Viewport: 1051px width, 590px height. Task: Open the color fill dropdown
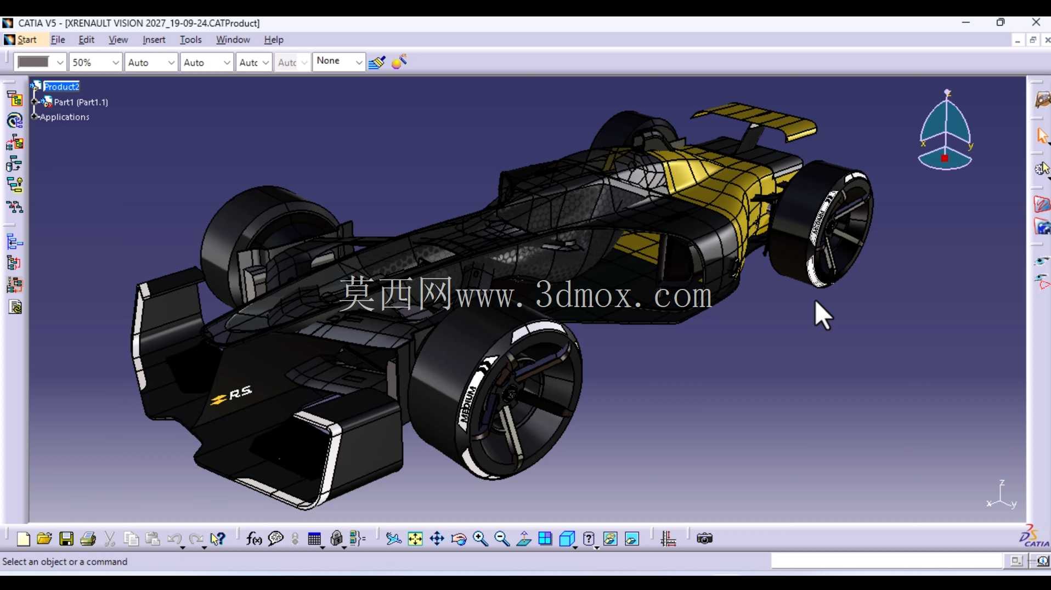coord(60,63)
